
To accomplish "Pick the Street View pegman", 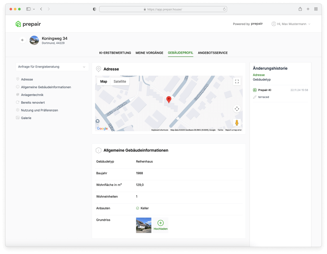I will click(237, 123).
